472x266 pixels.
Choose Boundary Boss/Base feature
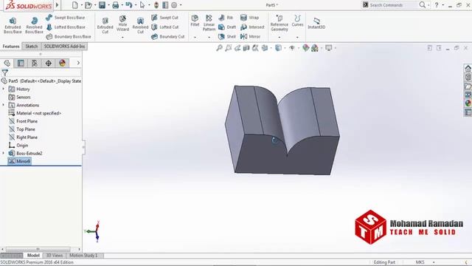69,36
